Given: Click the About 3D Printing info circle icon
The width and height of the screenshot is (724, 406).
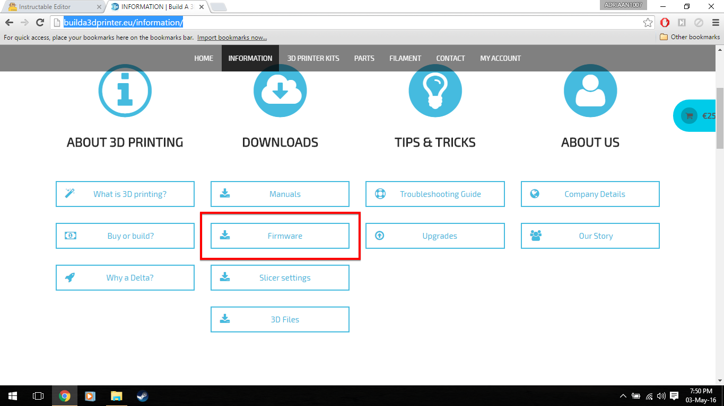Looking at the screenshot, I should pyautogui.click(x=125, y=91).
